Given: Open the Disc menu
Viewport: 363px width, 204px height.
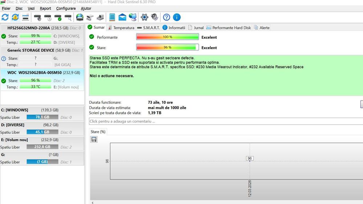Looking at the screenshot, I should tap(19, 8).
